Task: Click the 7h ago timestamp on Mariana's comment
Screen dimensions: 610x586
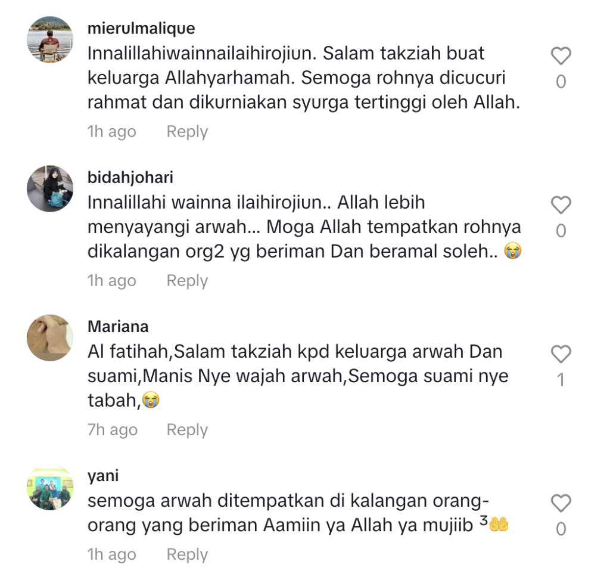Action: (113, 430)
